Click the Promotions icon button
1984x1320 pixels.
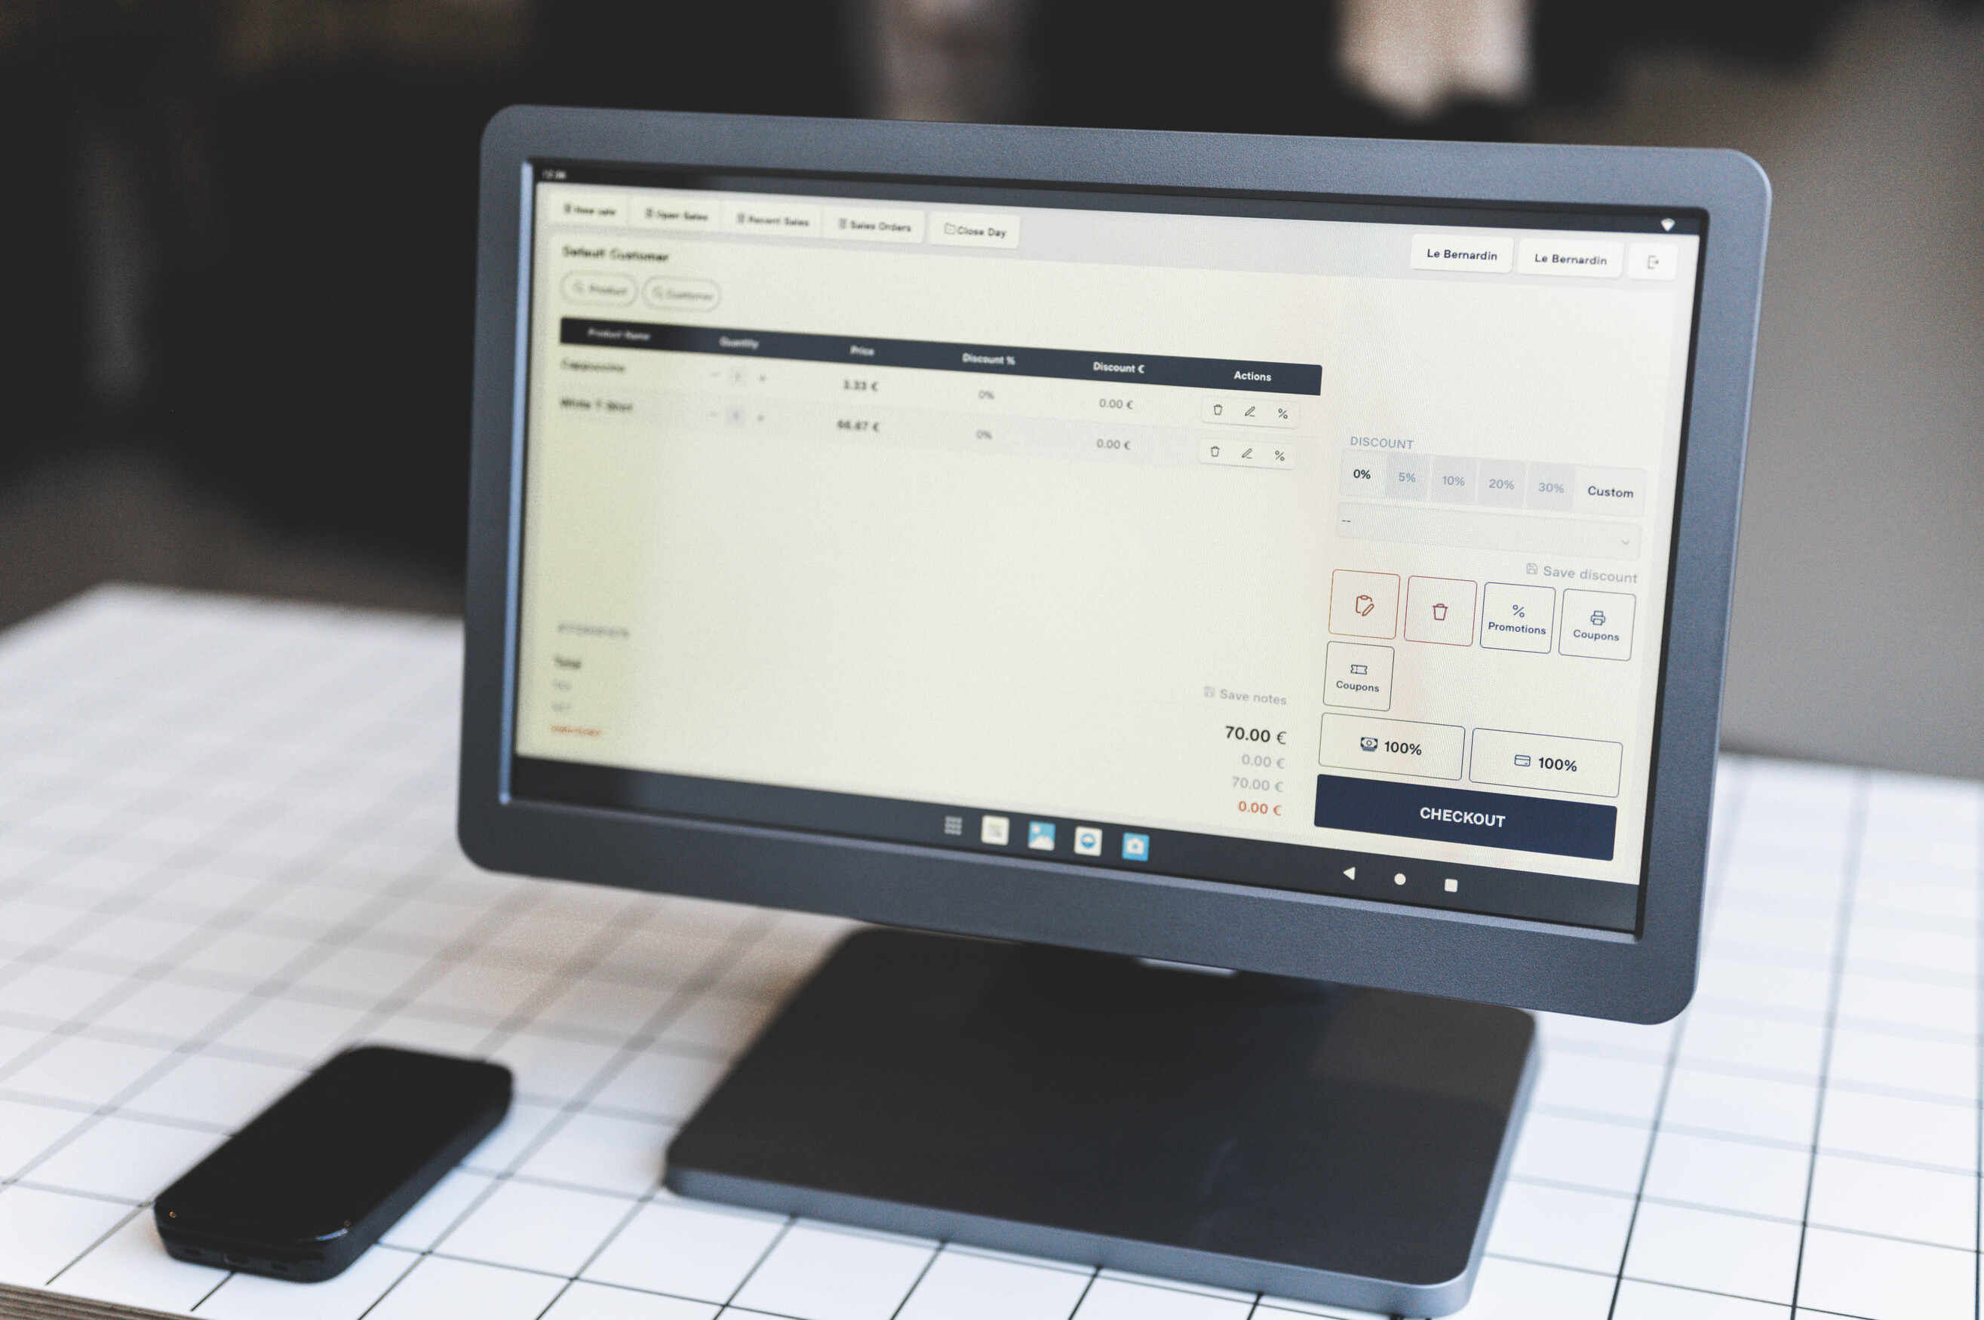point(1517,617)
